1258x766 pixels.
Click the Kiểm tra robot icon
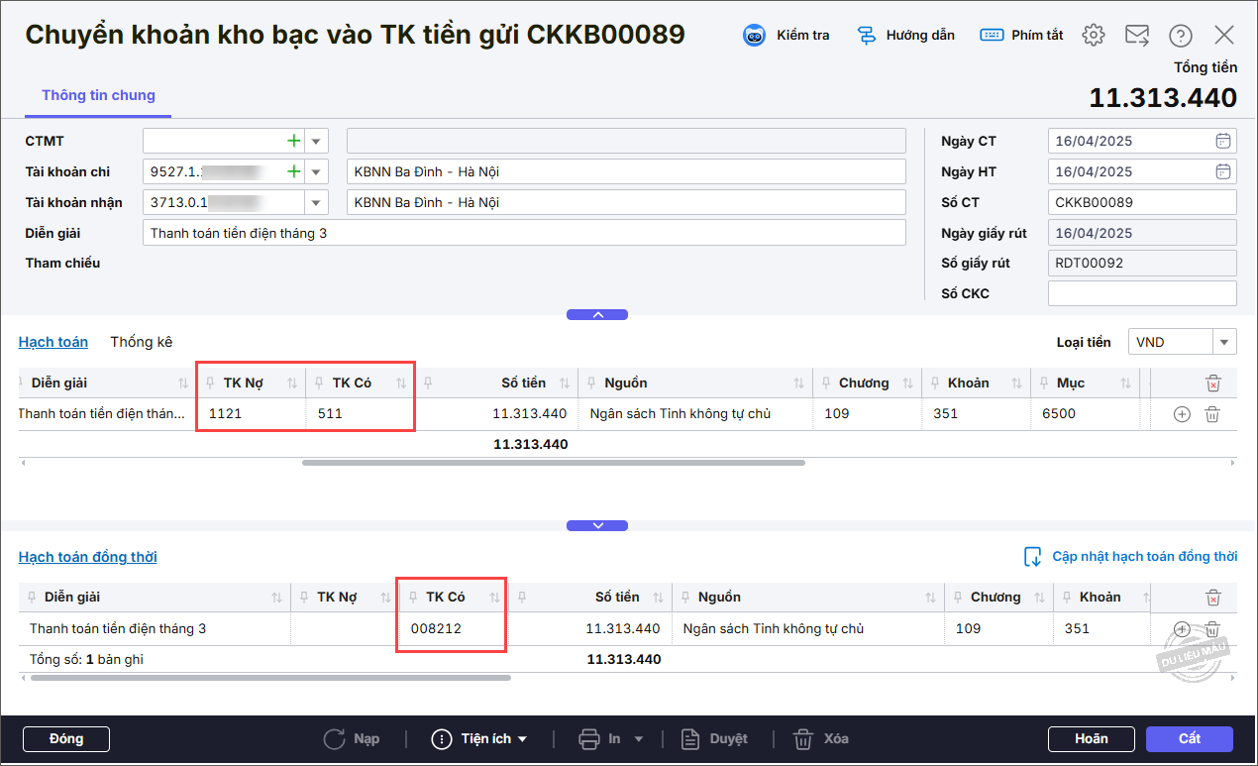point(755,36)
